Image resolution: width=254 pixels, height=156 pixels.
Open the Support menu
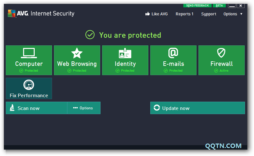click(209, 14)
